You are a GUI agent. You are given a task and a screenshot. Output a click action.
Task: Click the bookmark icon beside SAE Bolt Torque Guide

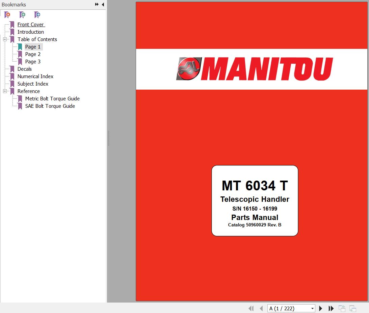pos(20,106)
